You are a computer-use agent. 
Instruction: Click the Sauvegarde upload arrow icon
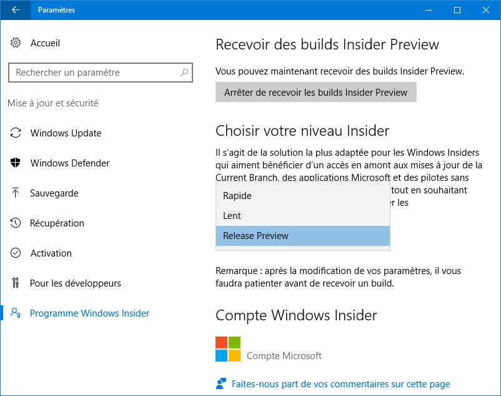[x=16, y=193]
